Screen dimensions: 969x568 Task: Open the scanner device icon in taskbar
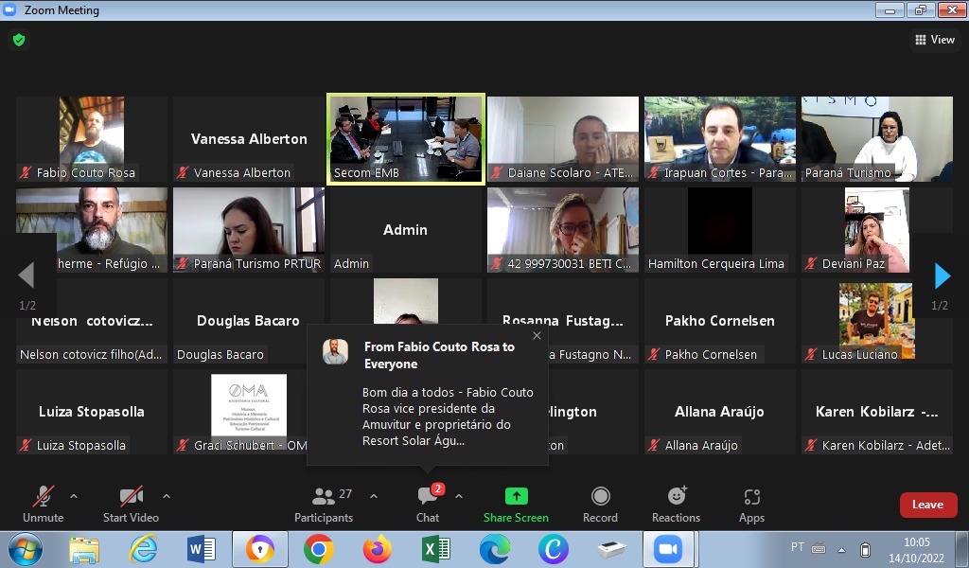611,549
